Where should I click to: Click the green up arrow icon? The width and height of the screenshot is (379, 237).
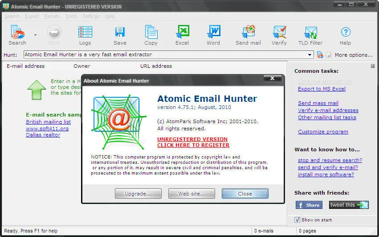[37, 90]
